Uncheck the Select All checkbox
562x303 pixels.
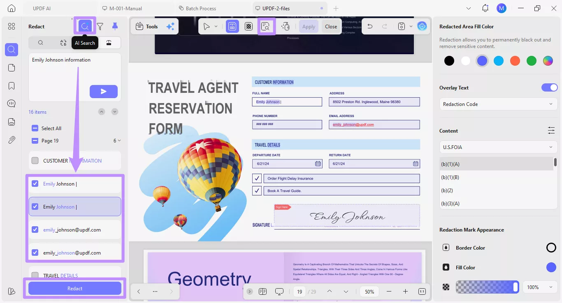(x=35, y=128)
